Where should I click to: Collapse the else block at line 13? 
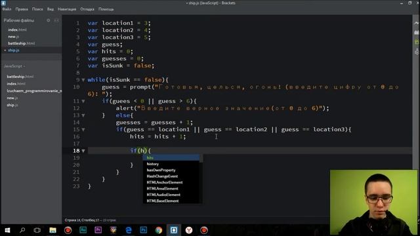[x=83, y=115]
